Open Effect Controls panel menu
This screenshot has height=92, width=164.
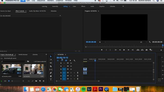(26, 11)
